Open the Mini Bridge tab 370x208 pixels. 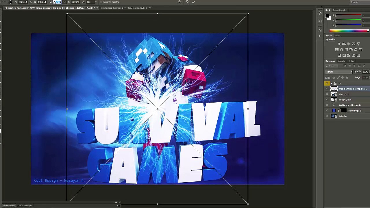9,206
